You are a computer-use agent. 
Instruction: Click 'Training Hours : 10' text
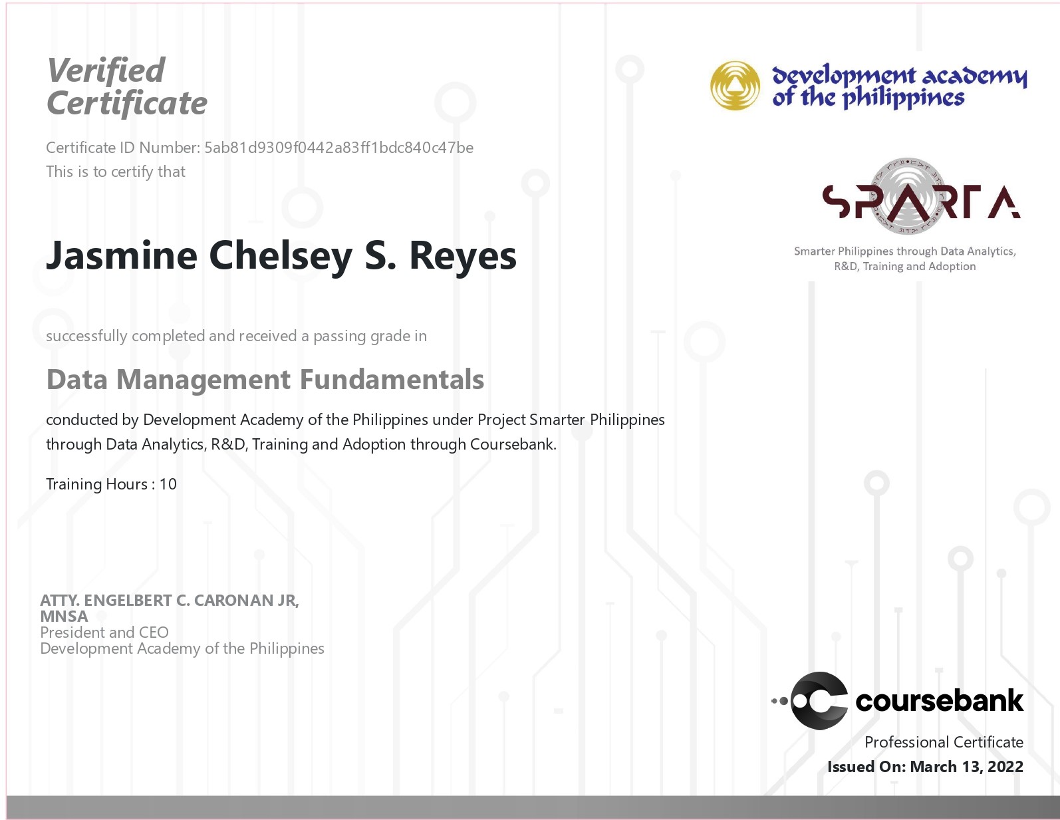point(111,484)
